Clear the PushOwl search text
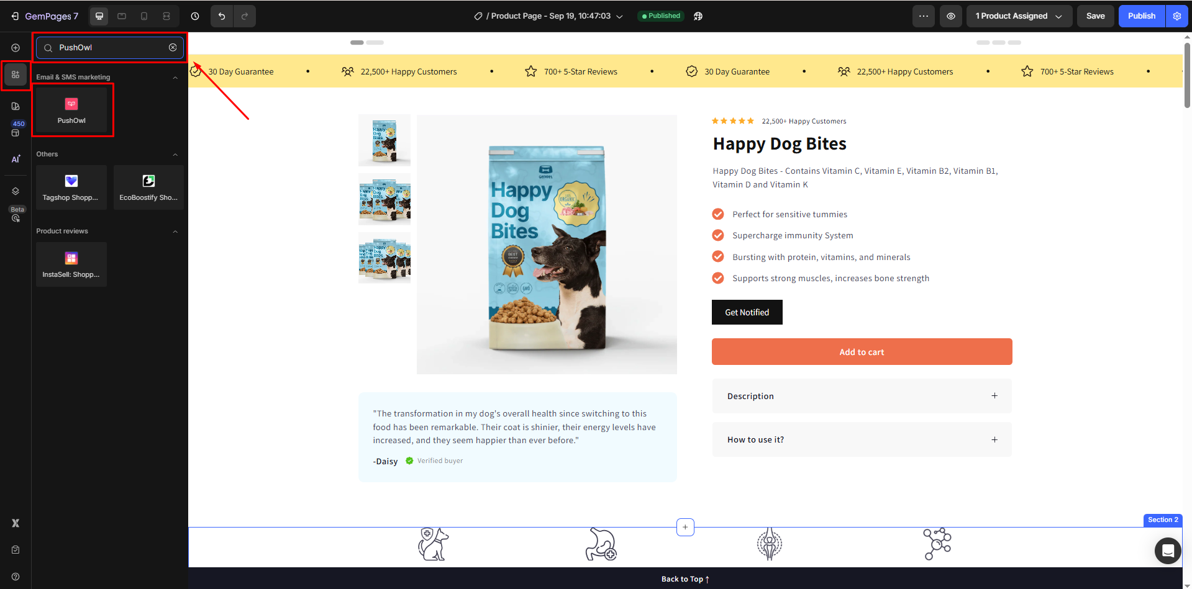Viewport: 1192px width, 589px height. pyautogui.click(x=173, y=48)
